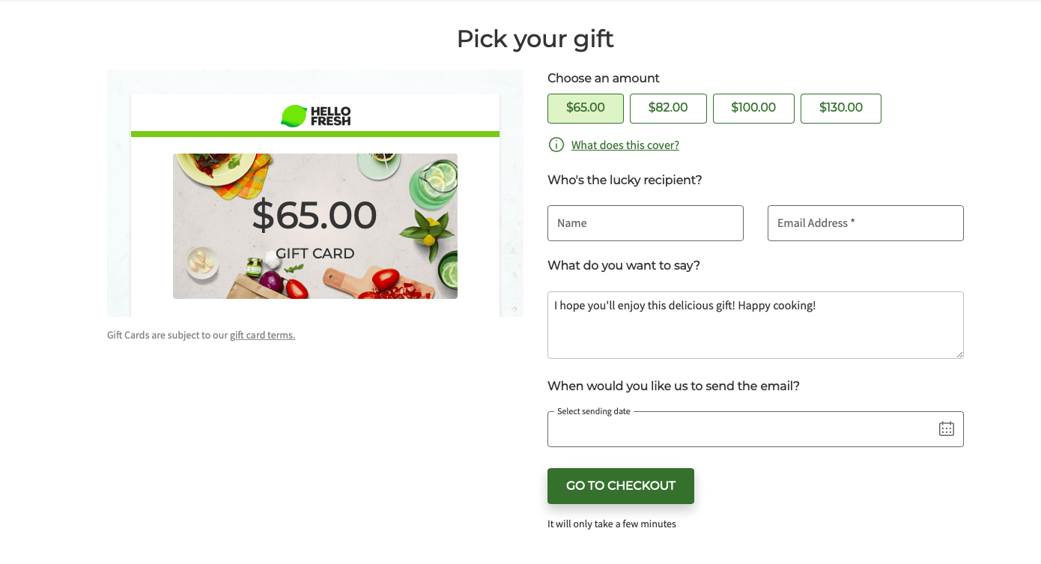The height and width of the screenshot is (564, 1041).
Task: Click the Pick your gift heading
Action: click(535, 38)
